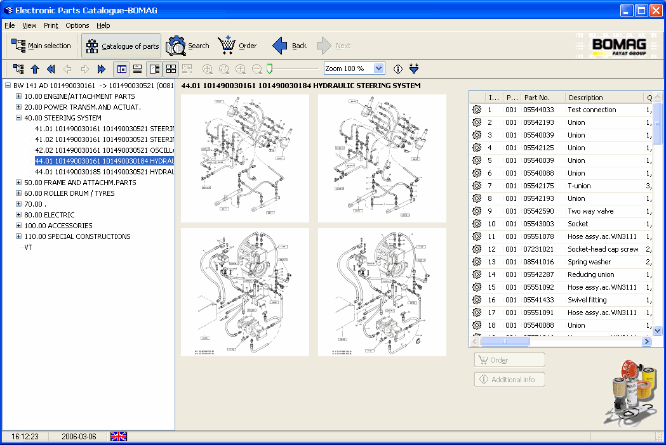Click the parts list horizontal scroll right arrow

(646, 341)
